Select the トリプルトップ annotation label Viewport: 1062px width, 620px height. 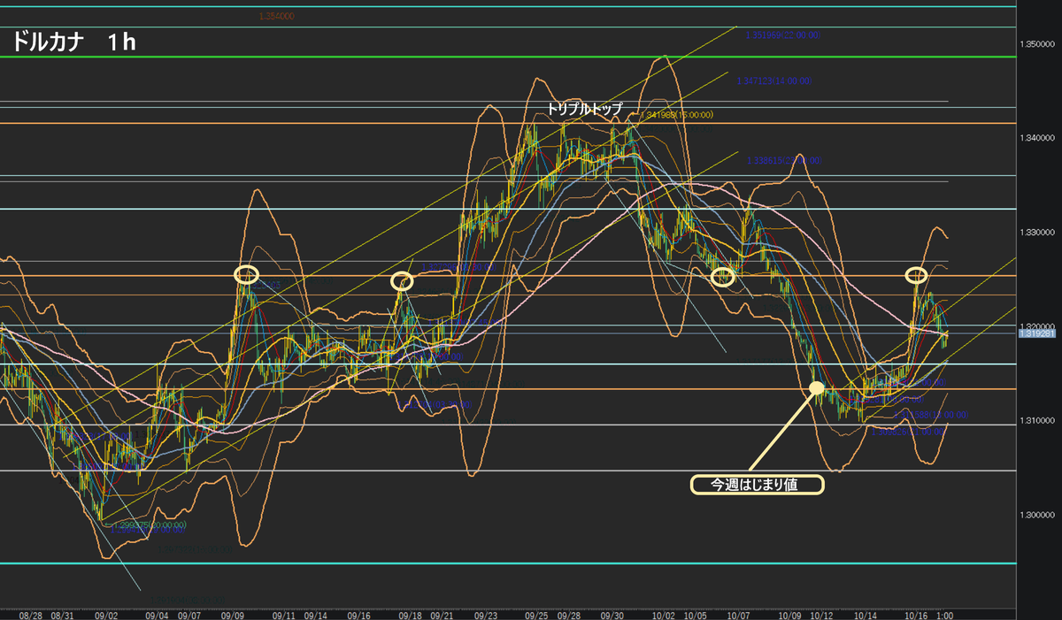tap(585, 108)
